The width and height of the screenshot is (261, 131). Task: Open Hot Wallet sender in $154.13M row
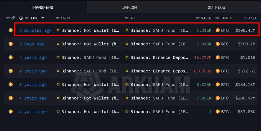coord(90,85)
